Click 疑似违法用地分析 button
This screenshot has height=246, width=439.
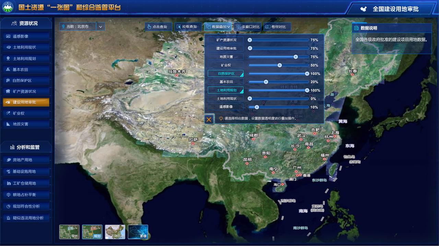coord(26,218)
